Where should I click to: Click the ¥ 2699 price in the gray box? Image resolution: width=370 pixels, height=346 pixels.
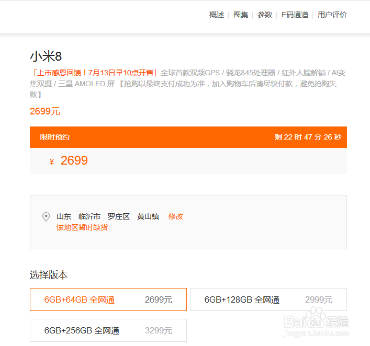[x=69, y=161]
